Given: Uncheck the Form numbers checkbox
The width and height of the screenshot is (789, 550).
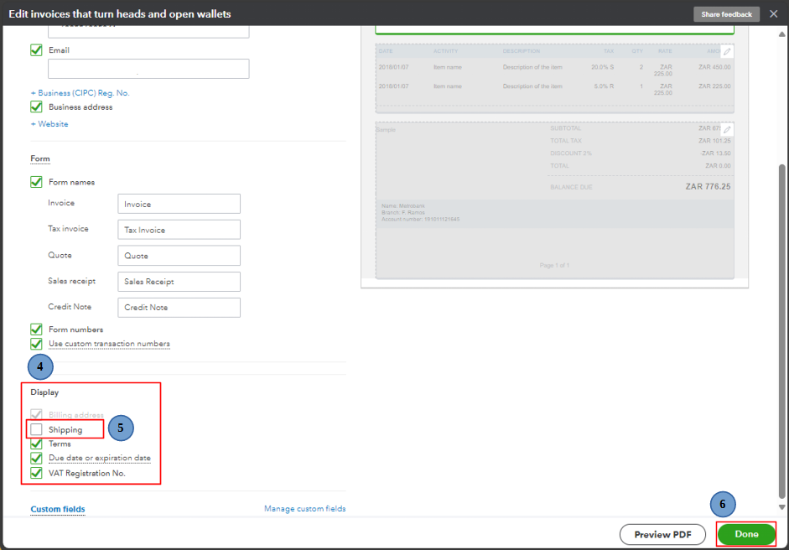Looking at the screenshot, I should click(36, 329).
